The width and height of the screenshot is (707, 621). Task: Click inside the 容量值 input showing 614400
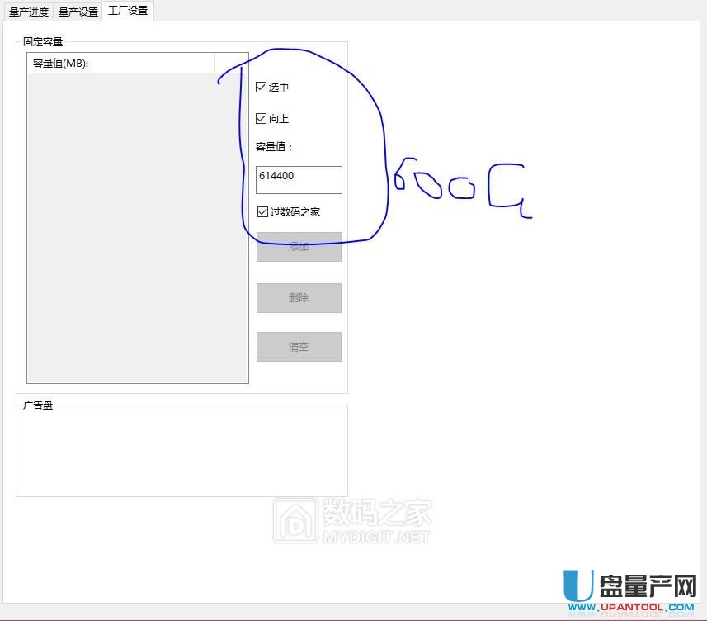297,179
